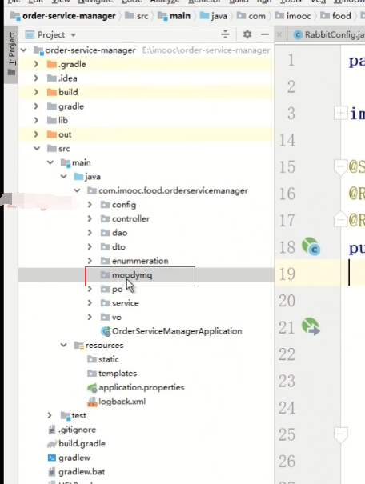Expand the service package

point(90,303)
